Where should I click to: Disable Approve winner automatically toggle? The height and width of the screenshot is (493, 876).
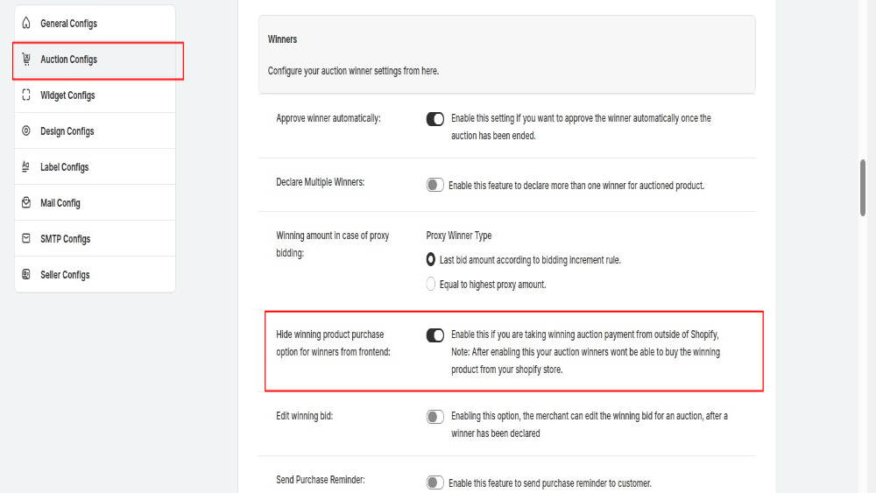(x=435, y=119)
